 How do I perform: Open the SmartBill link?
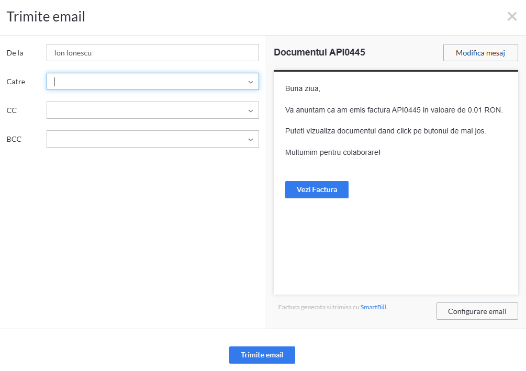(x=373, y=307)
